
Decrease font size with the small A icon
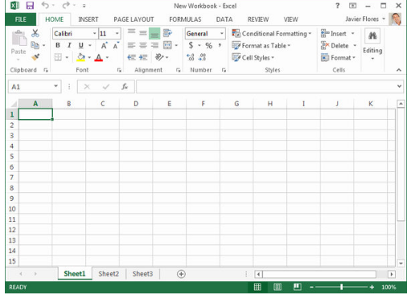116,46
